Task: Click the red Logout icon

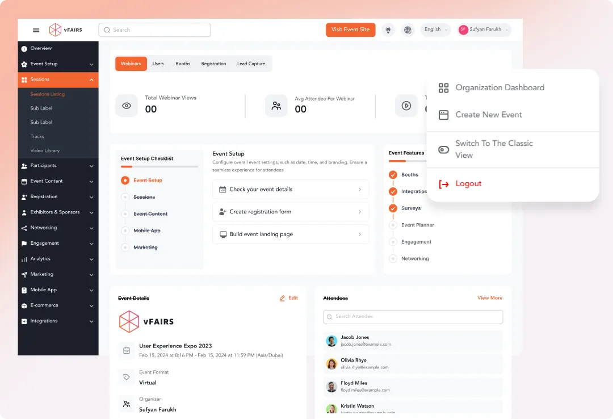Action: click(x=444, y=184)
